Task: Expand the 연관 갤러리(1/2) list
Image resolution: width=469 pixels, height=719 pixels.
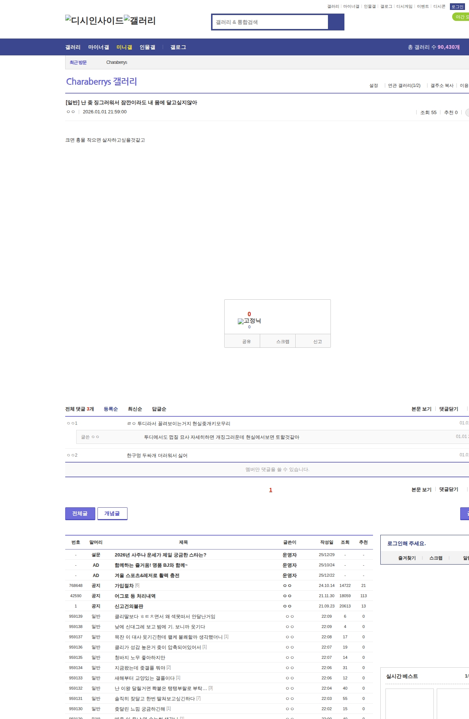Action: (x=404, y=85)
